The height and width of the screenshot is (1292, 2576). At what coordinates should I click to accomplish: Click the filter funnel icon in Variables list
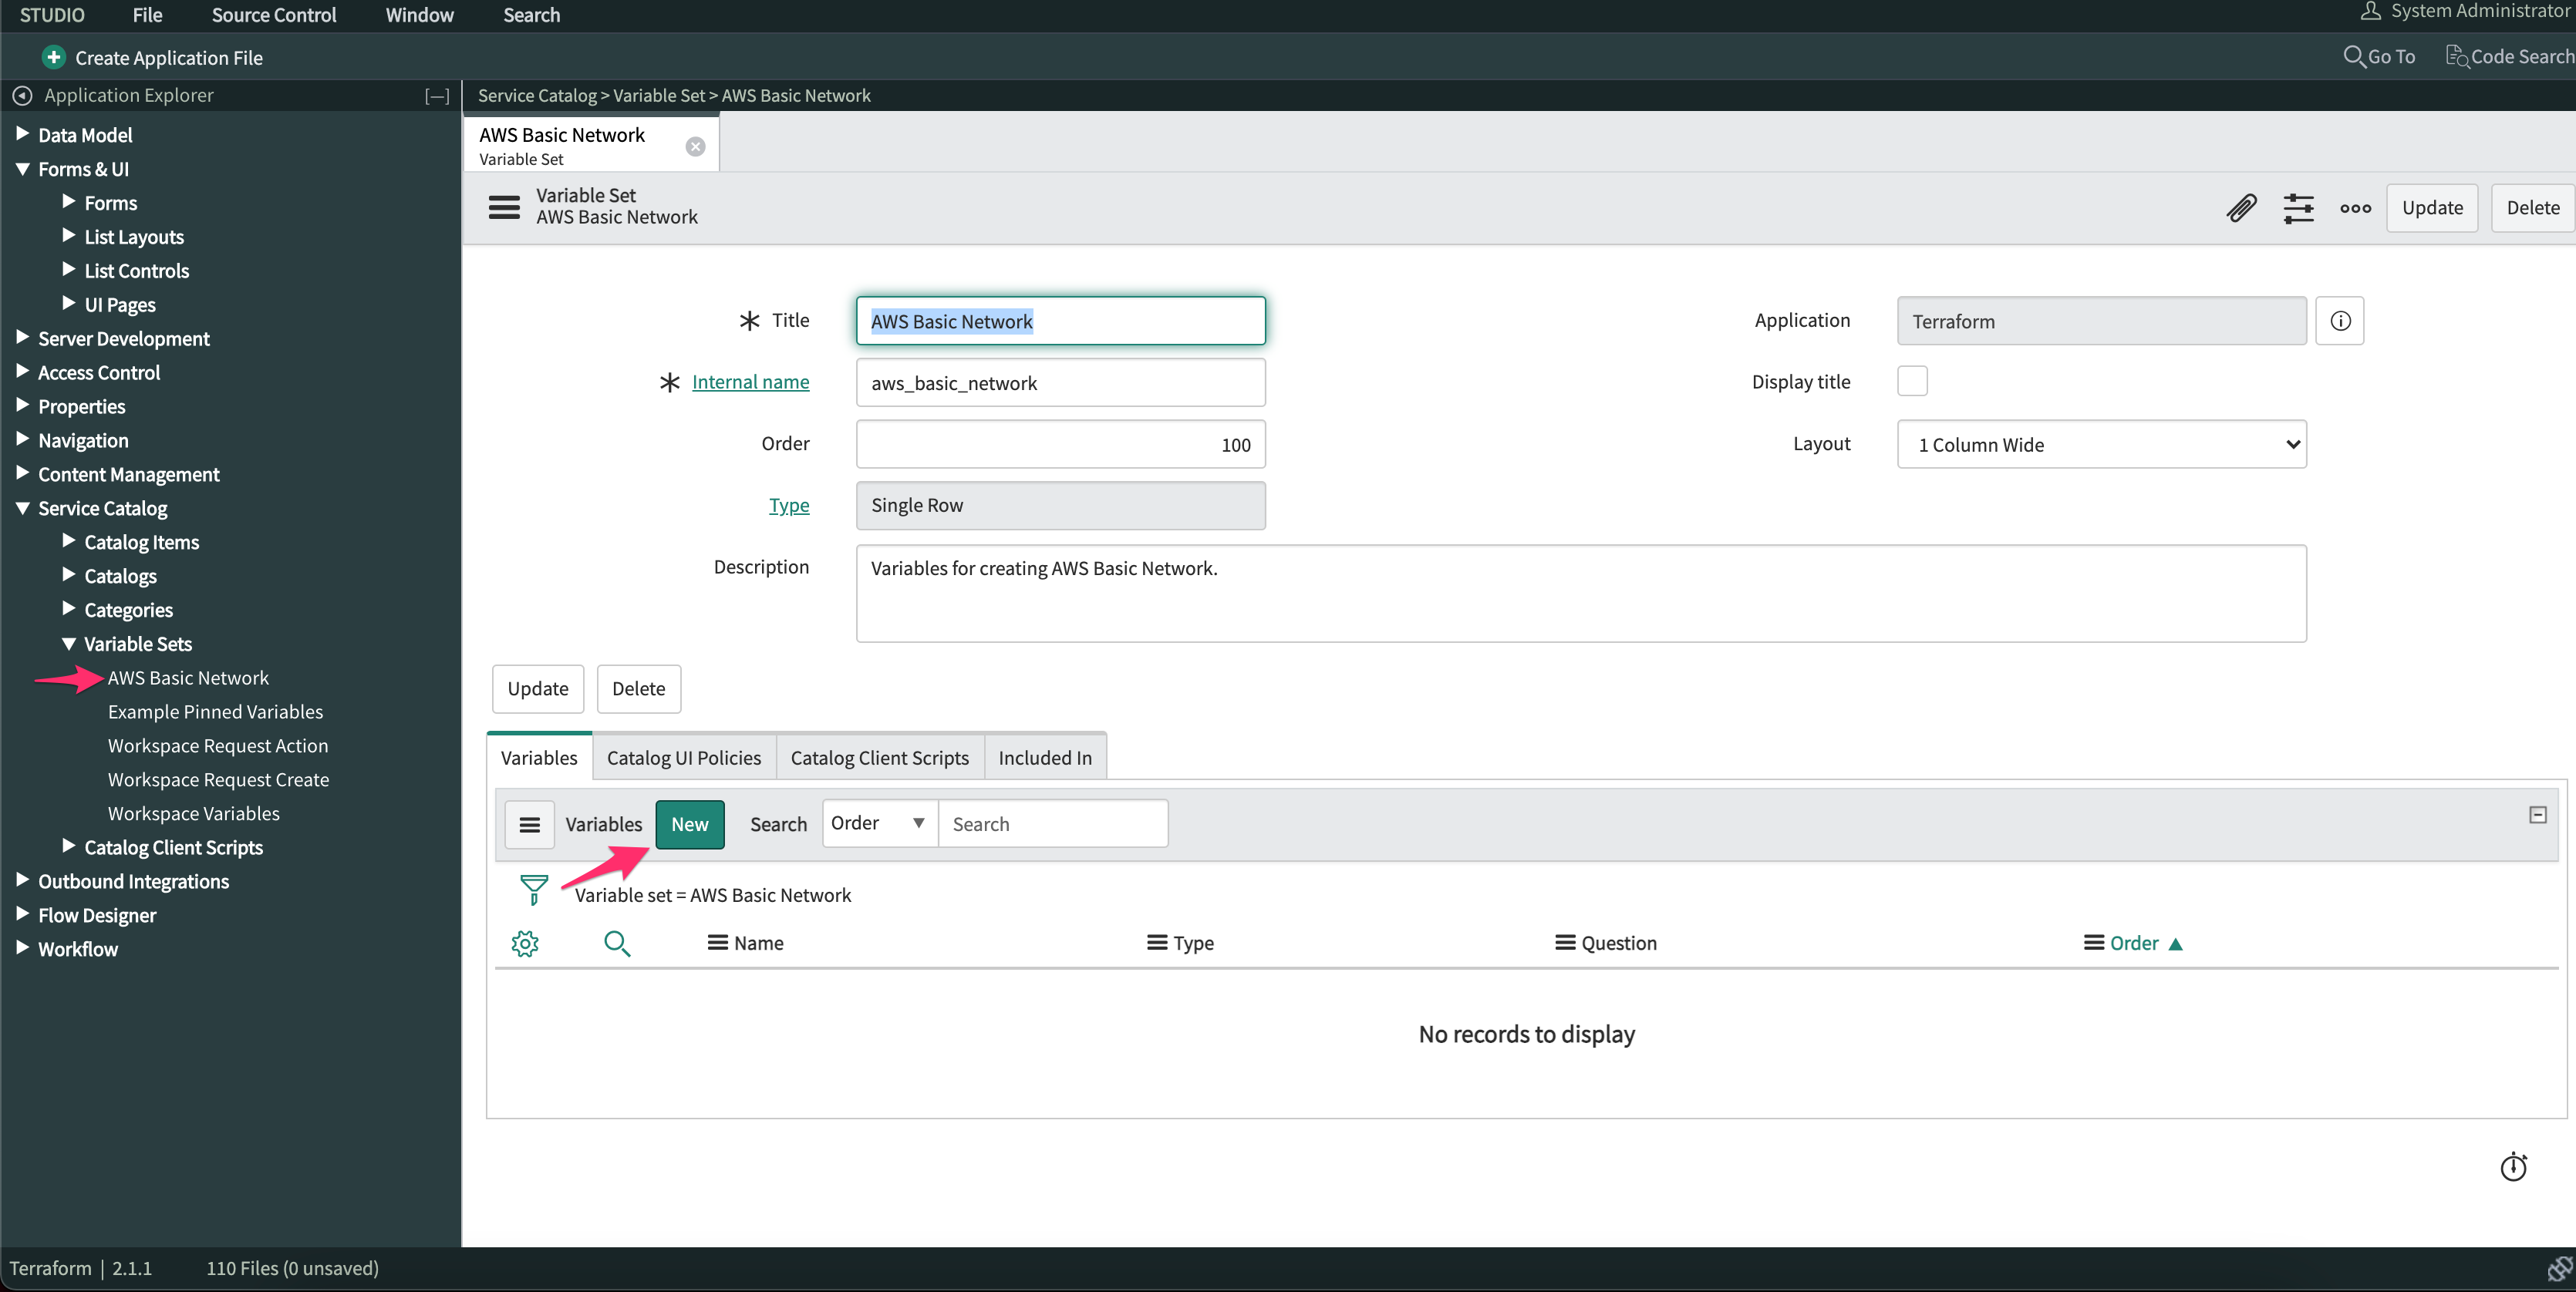tap(534, 888)
